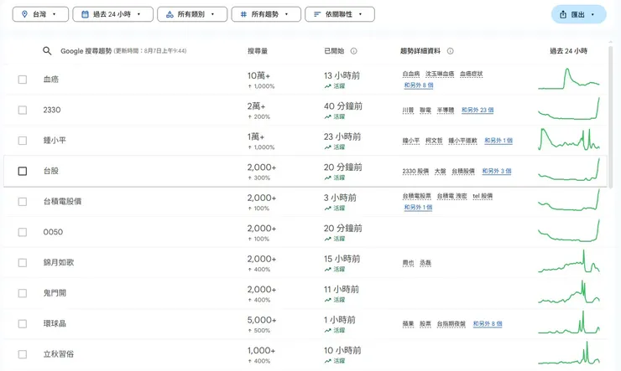Check the box next to 台股
This screenshot has height=371, width=621.
(23, 171)
